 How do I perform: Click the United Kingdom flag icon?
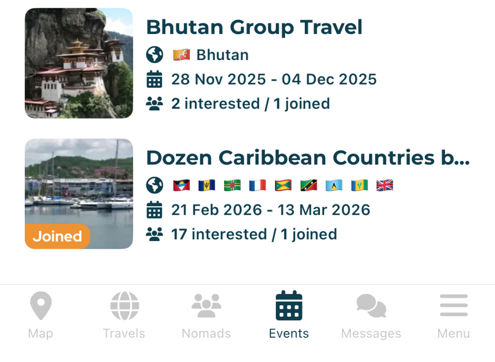point(385,185)
